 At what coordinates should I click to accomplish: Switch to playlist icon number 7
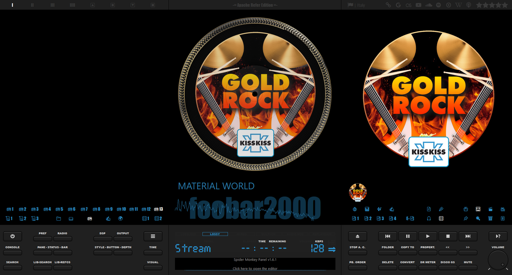point(84,209)
